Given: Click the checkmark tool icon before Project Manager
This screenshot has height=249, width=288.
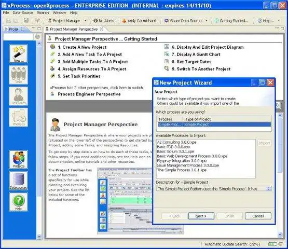Looking at the screenshot, I should click(37, 20).
